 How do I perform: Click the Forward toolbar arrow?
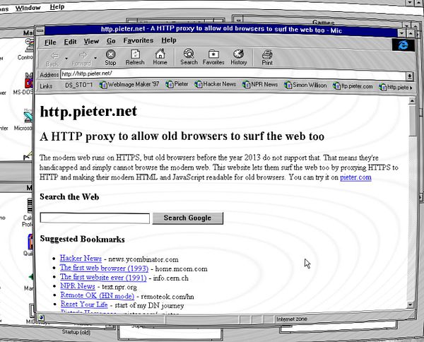pos(82,59)
